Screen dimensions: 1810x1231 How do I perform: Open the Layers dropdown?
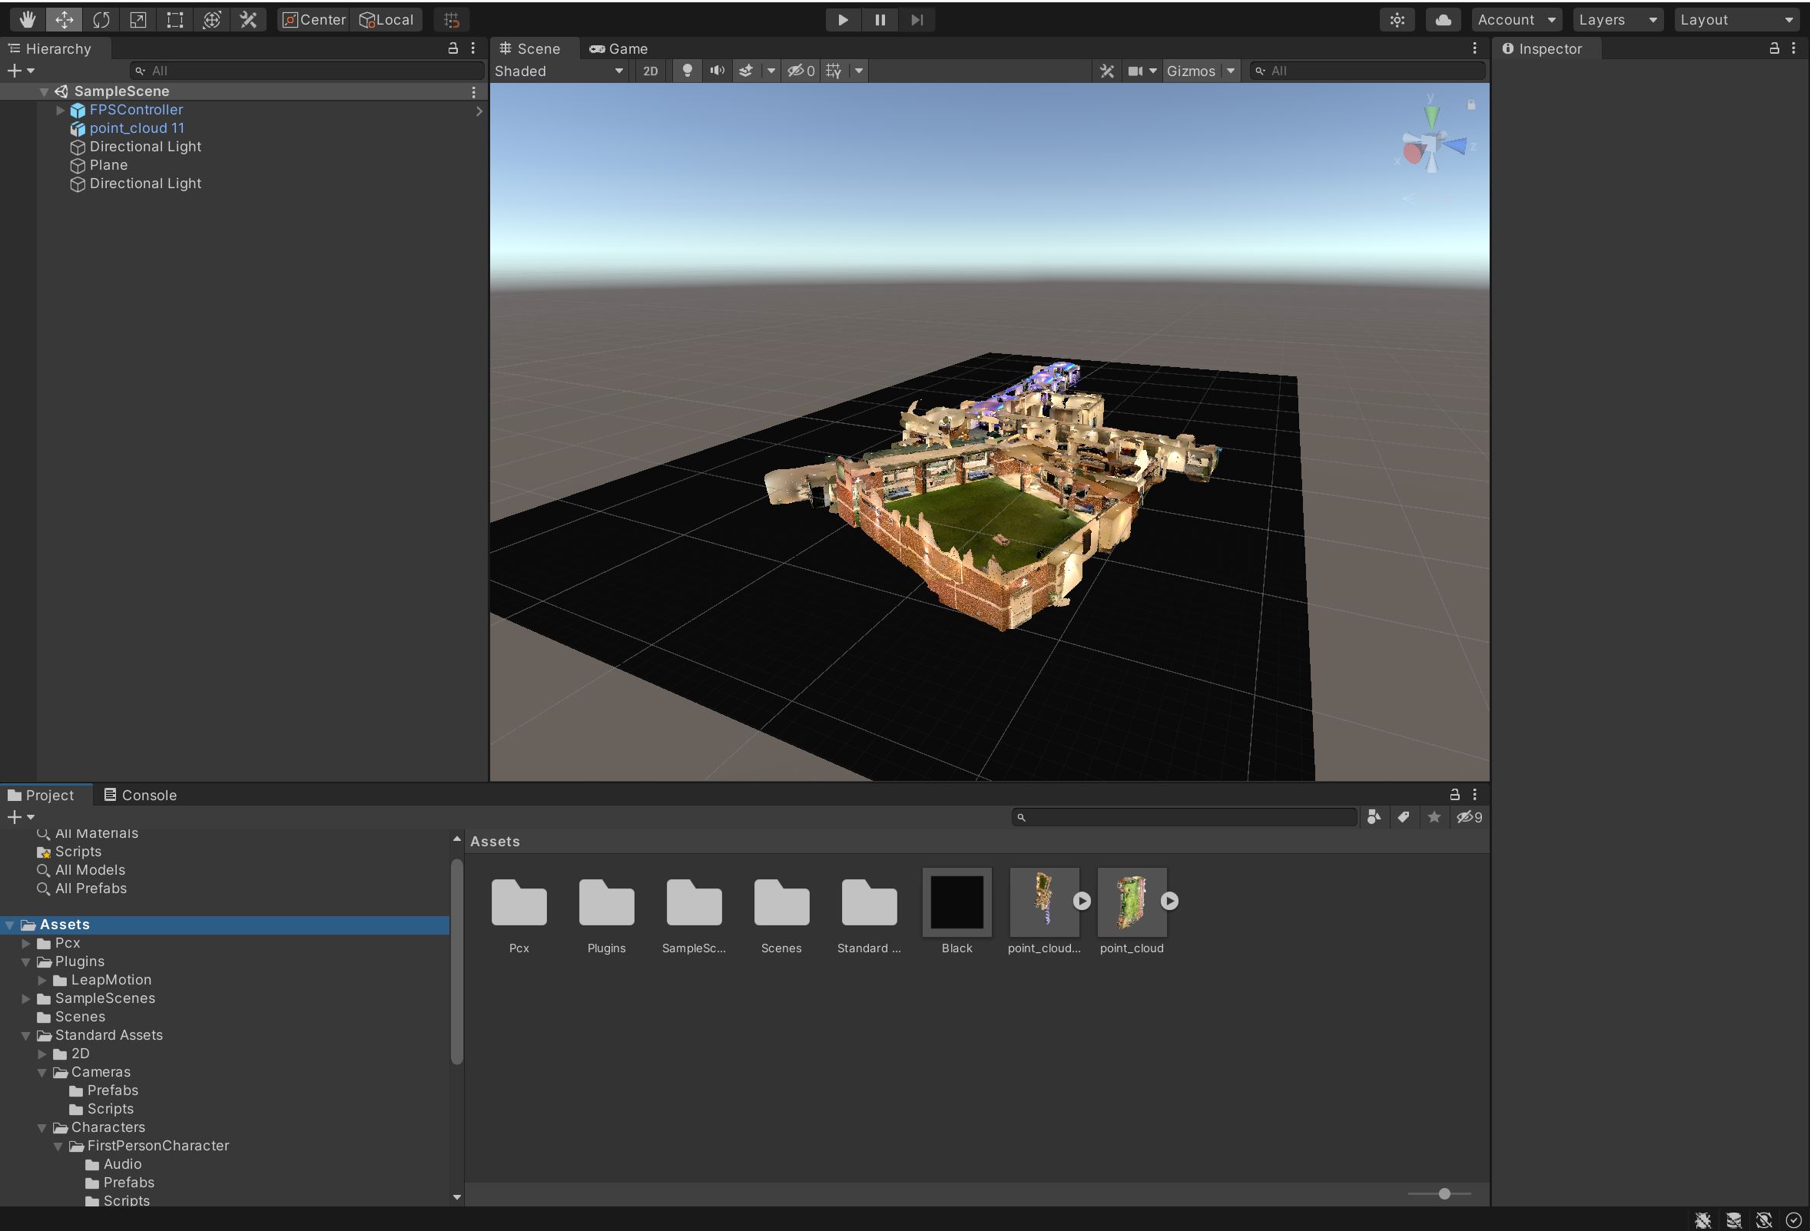(1617, 19)
